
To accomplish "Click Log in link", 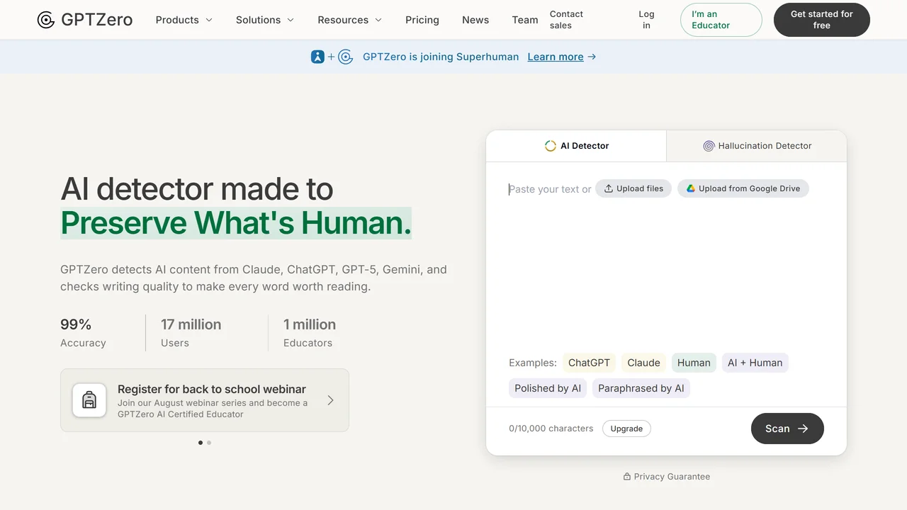I will tap(646, 20).
